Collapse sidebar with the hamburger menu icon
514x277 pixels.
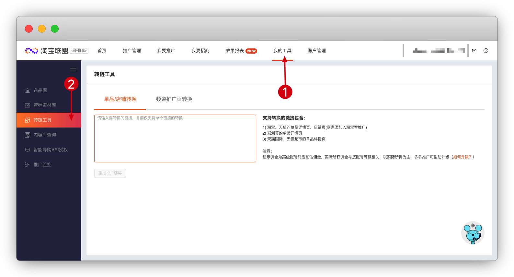pos(73,70)
